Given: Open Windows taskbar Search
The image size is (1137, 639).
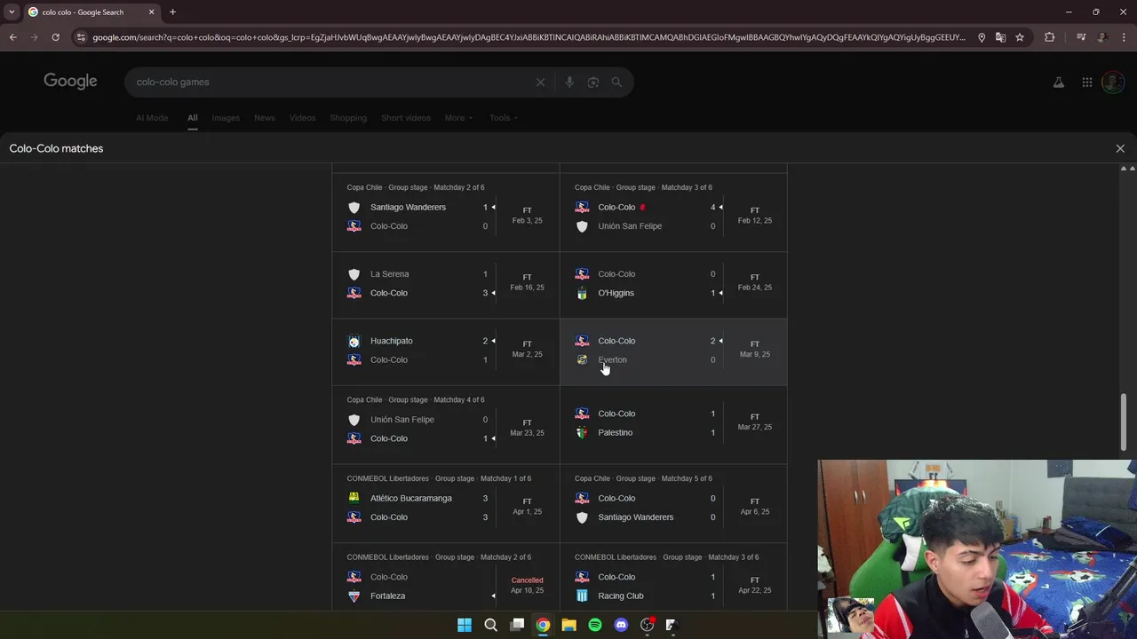Looking at the screenshot, I should click(x=490, y=625).
